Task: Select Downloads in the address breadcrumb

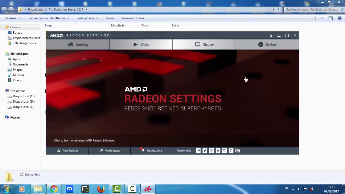Action: tap(35, 9)
